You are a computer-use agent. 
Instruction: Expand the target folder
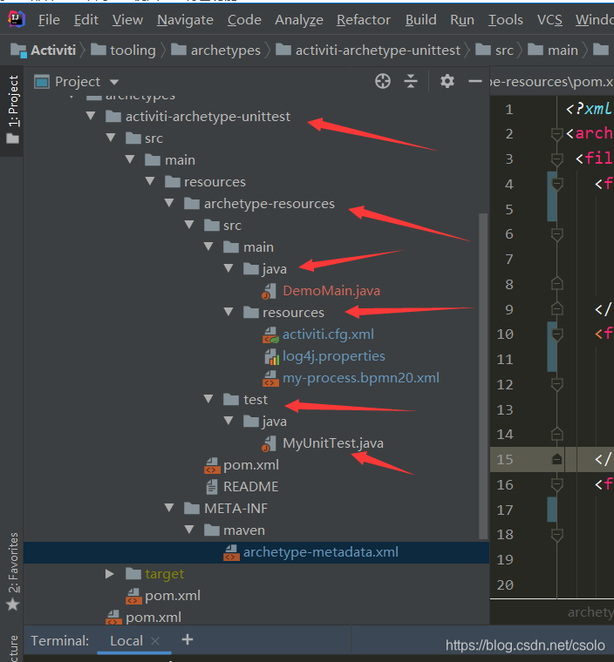(110, 574)
